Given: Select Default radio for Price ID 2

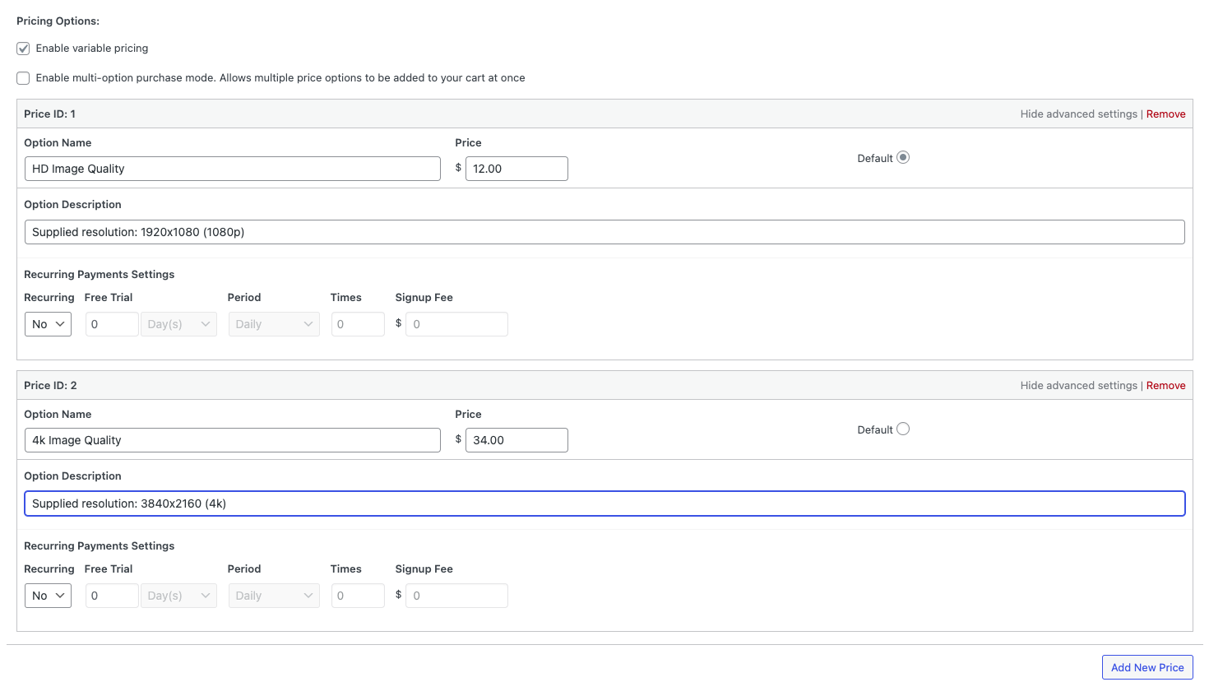Looking at the screenshot, I should 903,429.
